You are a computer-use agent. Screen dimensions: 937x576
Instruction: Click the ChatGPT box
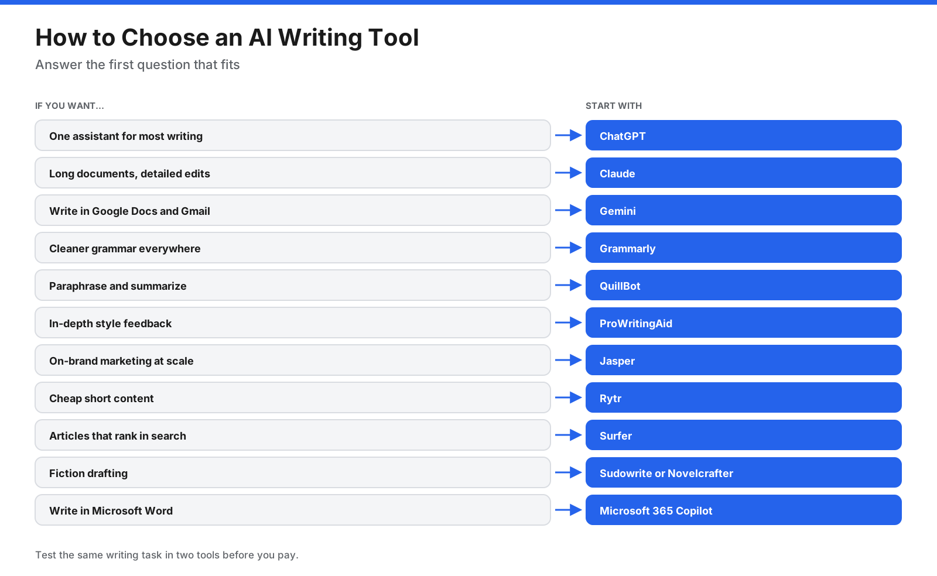744,135
